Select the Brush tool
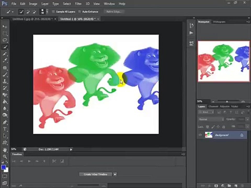This screenshot has width=251, height=188. [5, 74]
